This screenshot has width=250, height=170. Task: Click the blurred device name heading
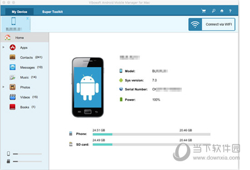pos(130,57)
